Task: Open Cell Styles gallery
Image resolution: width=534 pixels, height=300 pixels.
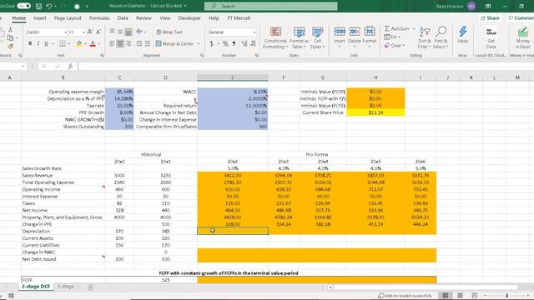Action: 317,37
